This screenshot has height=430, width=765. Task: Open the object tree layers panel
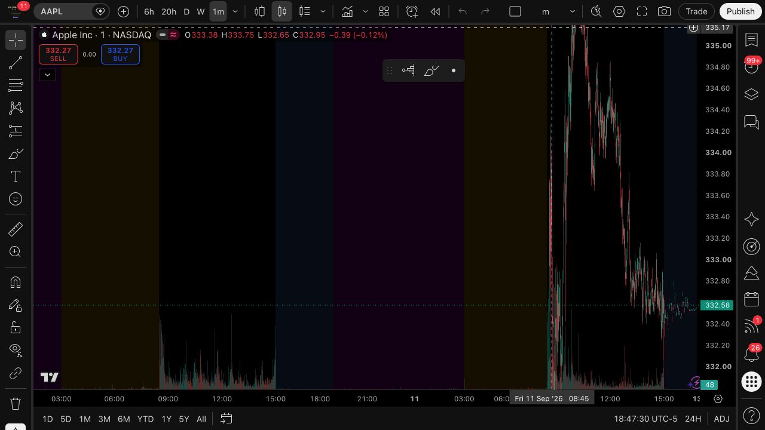(751, 94)
